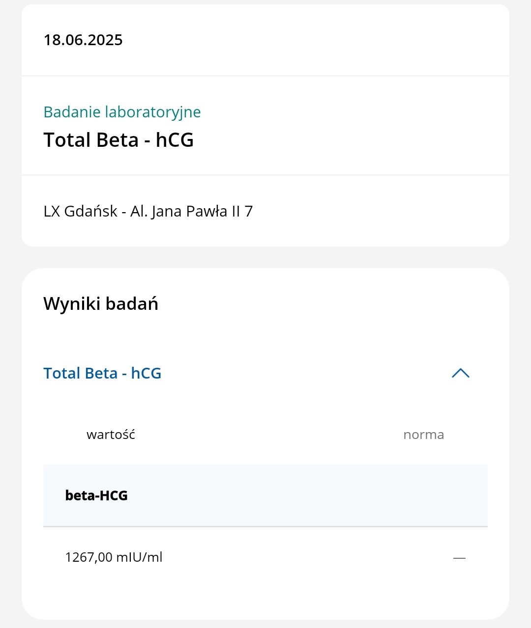The width and height of the screenshot is (531, 628).
Task: Select the date 18.06.2025
Action: [83, 40]
